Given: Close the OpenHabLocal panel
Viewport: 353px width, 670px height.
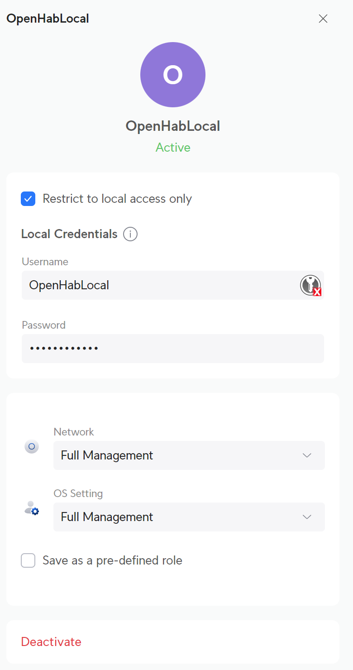Looking at the screenshot, I should [323, 19].
